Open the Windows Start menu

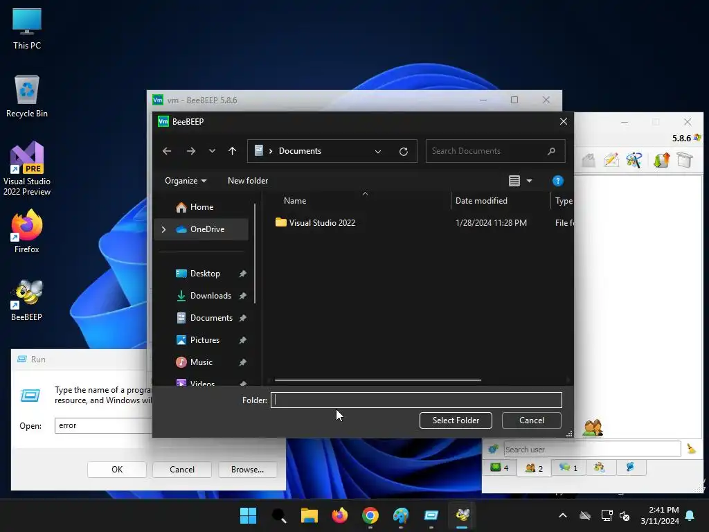pos(248,515)
